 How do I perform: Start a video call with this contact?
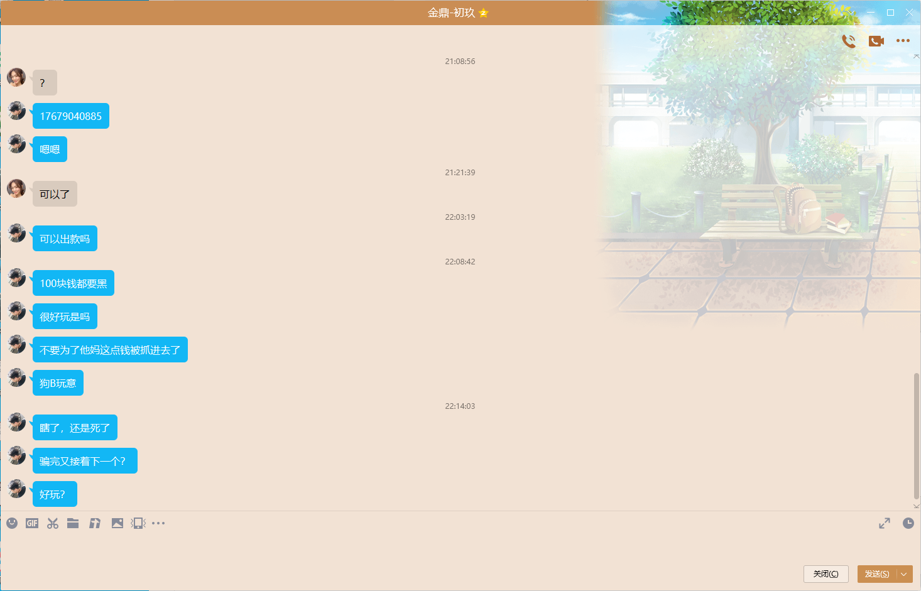[876, 41]
